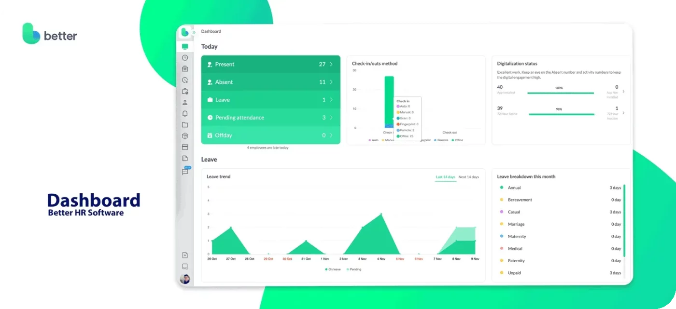Viewport: 676px width, 309px height.
Task: Select the monitor dashboard icon in sidebar
Action: tap(185, 47)
